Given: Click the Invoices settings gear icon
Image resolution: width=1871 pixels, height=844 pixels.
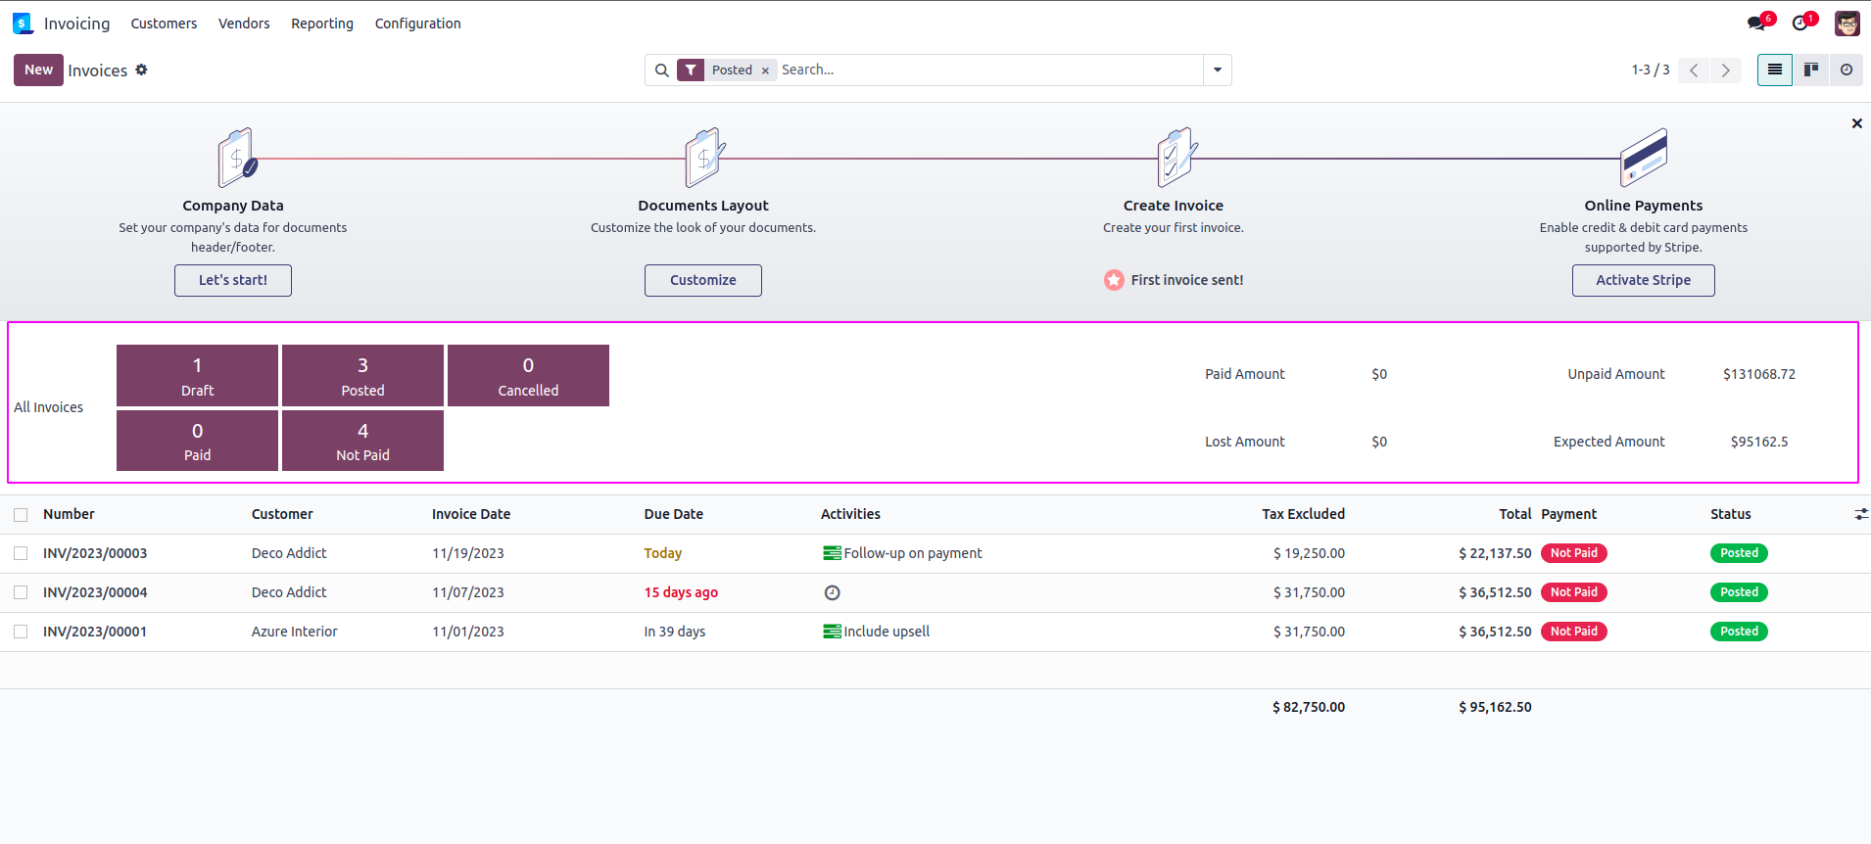Looking at the screenshot, I should [x=142, y=70].
